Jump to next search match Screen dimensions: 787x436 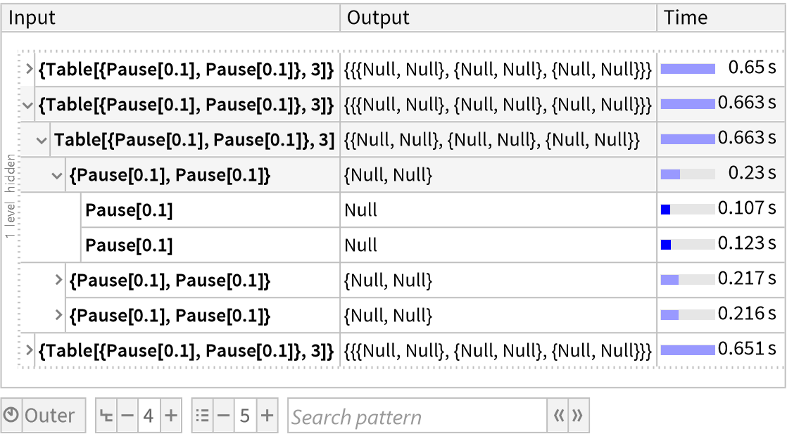coord(578,416)
